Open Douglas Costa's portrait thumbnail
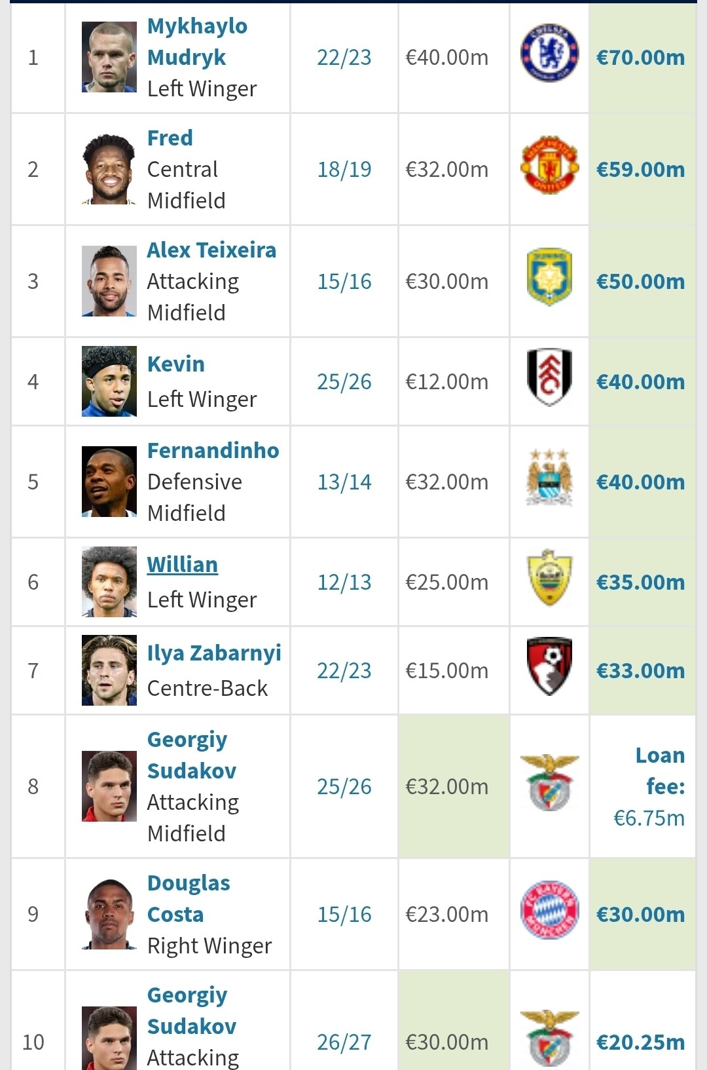707x1070 pixels. pyautogui.click(x=109, y=914)
